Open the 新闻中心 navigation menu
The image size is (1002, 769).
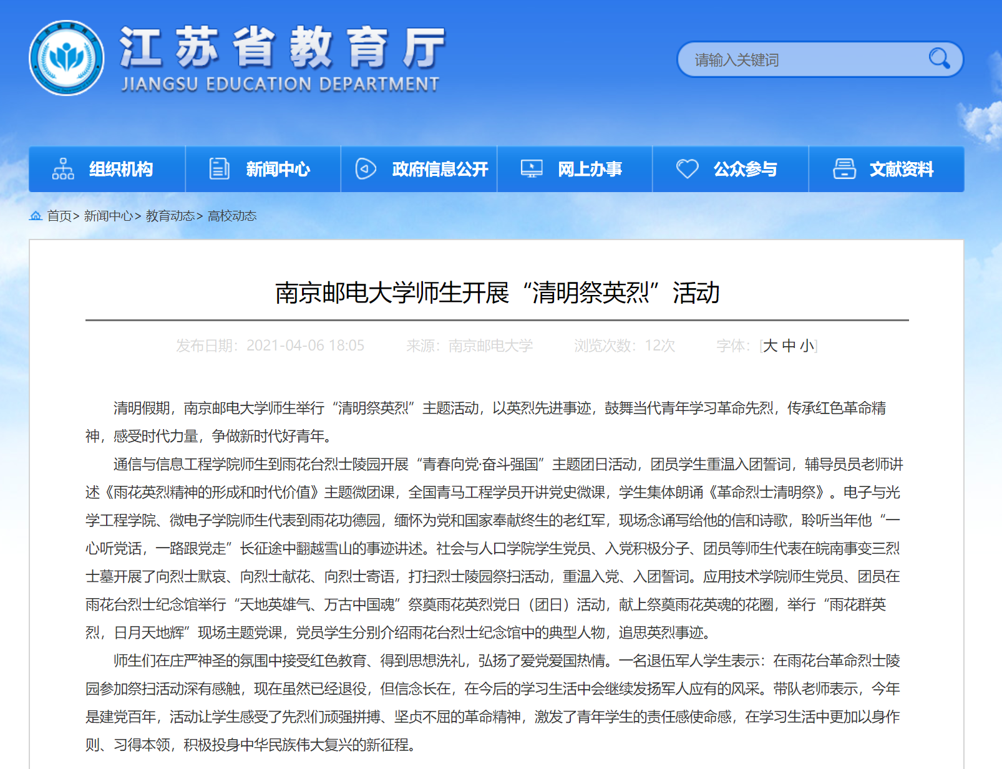278,169
